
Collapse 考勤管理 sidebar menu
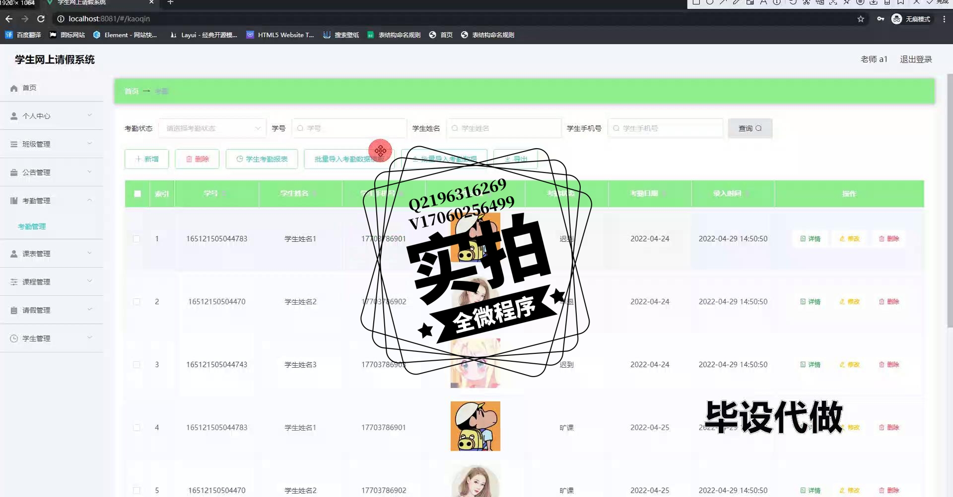[52, 201]
